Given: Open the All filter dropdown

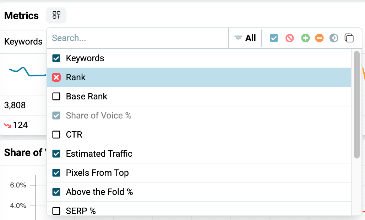Looking at the screenshot, I should 245,38.
